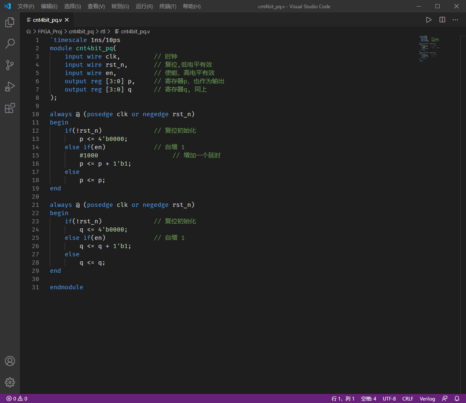Open the Manage gear icon
This screenshot has width=466, height=403.
[10, 382]
